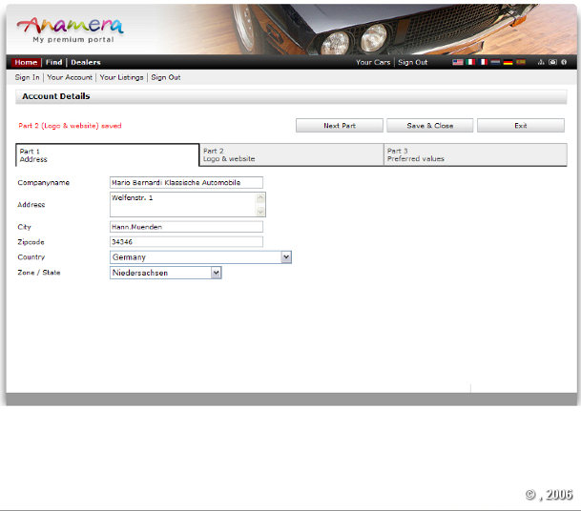Click the Sign In sub-menu link
Viewport: 581px width, 511px height.
27,77
